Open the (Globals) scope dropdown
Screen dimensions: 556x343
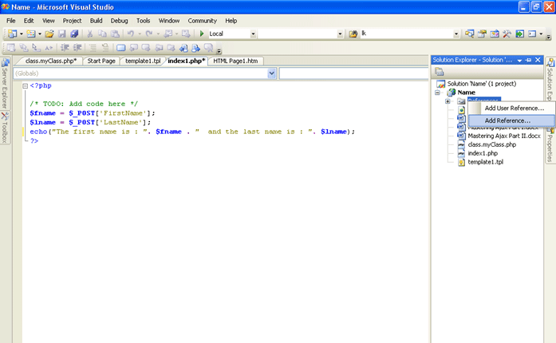pos(272,73)
